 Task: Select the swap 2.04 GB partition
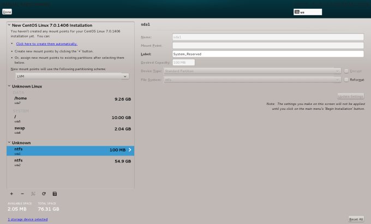[70, 130]
